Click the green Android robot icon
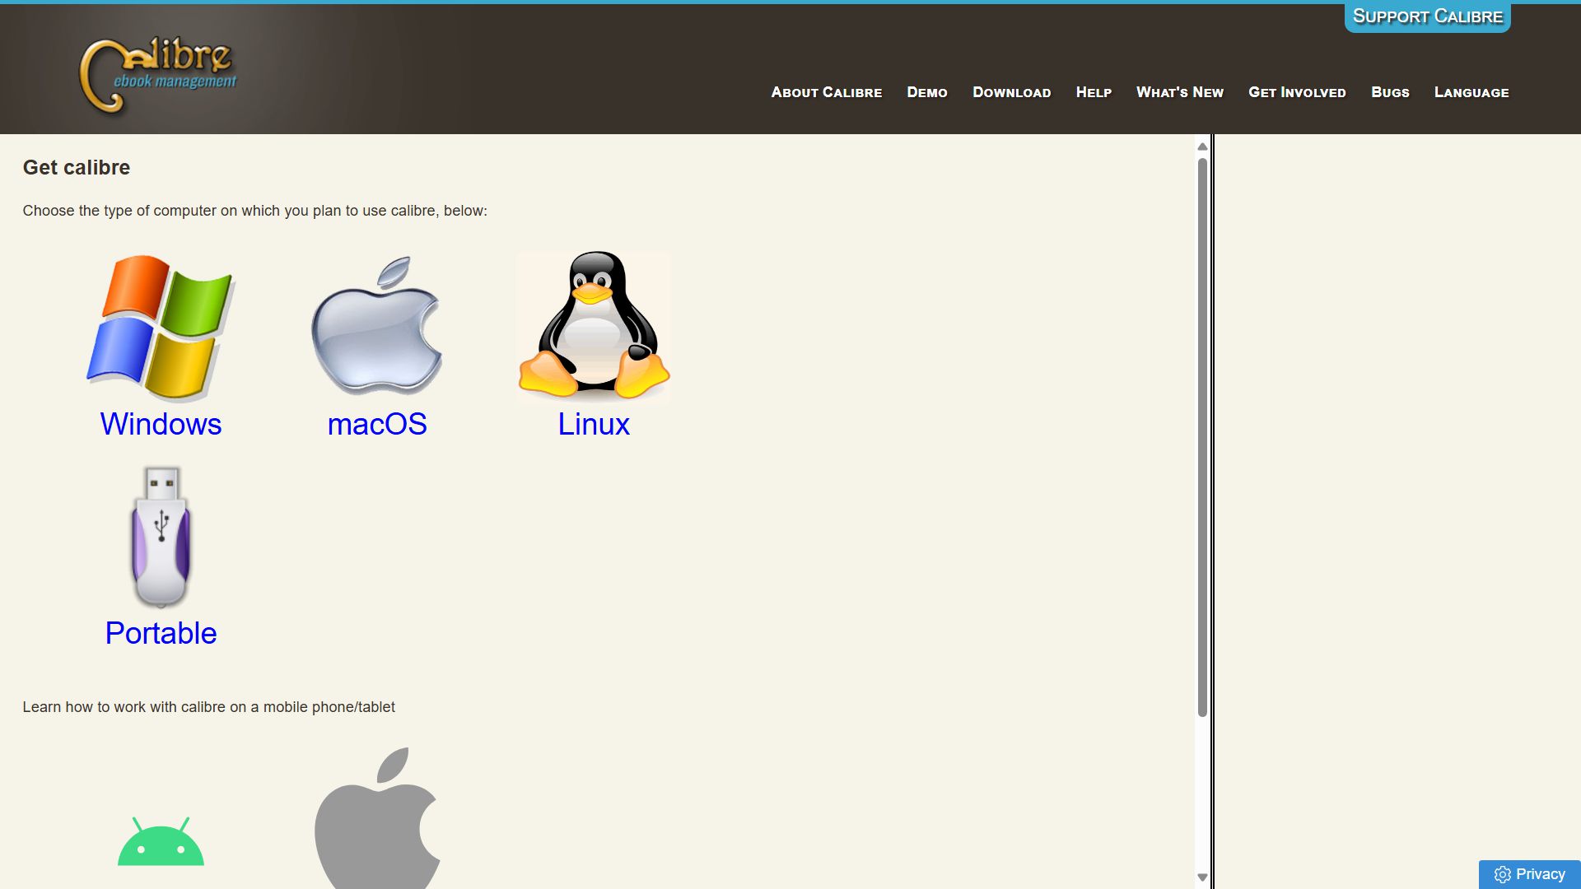 tap(161, 841)
